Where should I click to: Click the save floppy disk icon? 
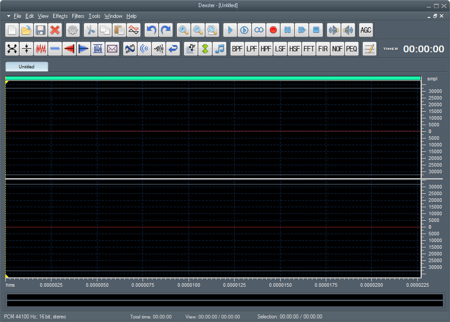pyautogui.click(x=41, y=30)
